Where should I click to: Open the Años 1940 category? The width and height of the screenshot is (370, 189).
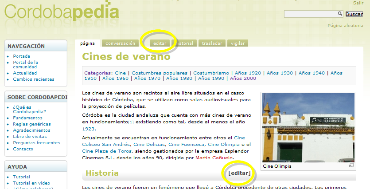pos(312,73)
